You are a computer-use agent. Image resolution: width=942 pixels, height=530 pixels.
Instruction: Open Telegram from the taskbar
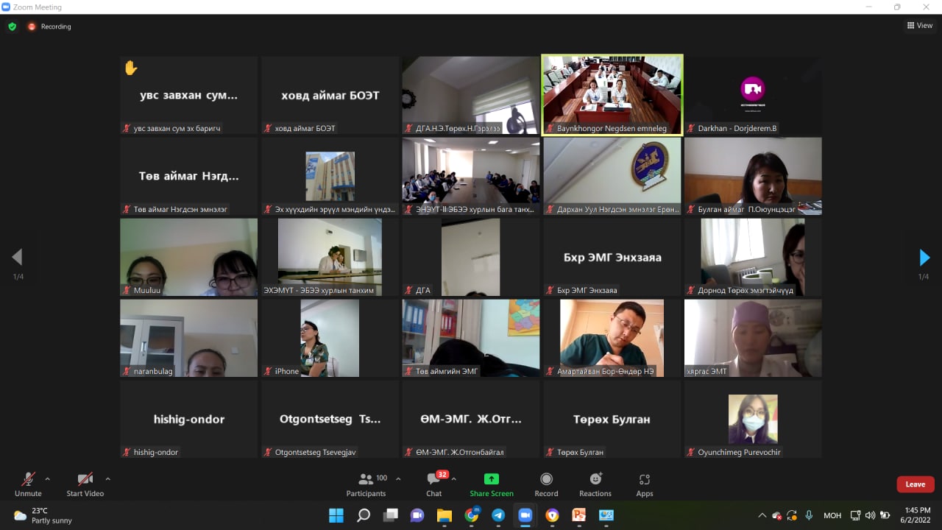click(x=498, y=515)
